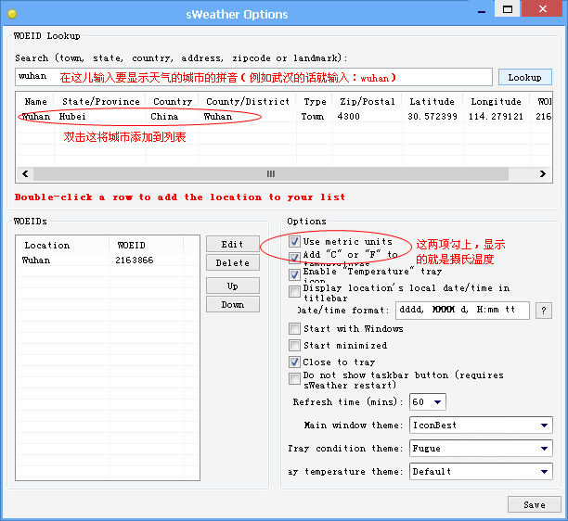Image resolution: width=568 pixels, height=521 pixels.
Task: Enable Display location's local date/time checkbox
Action: [x=294, y=292]
